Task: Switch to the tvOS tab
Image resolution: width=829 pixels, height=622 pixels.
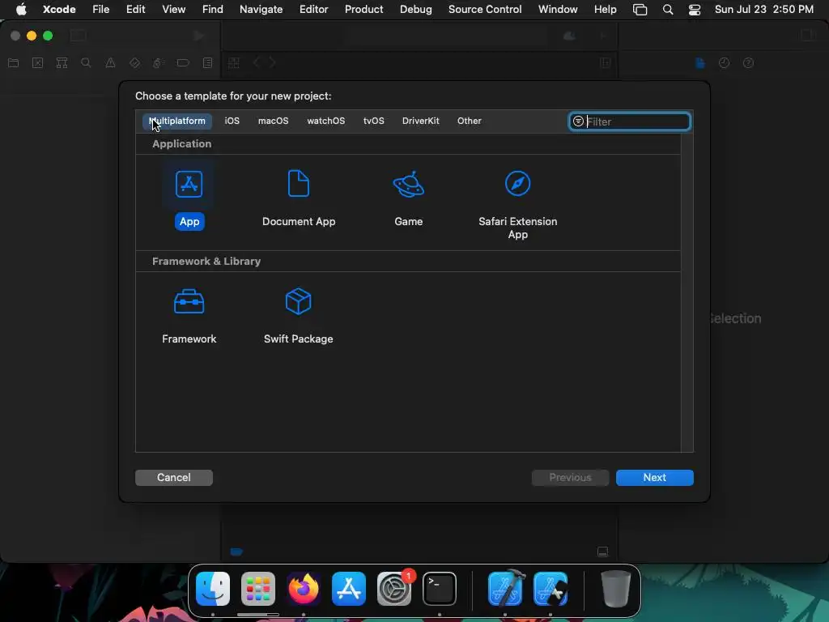Action: (374, 121)
